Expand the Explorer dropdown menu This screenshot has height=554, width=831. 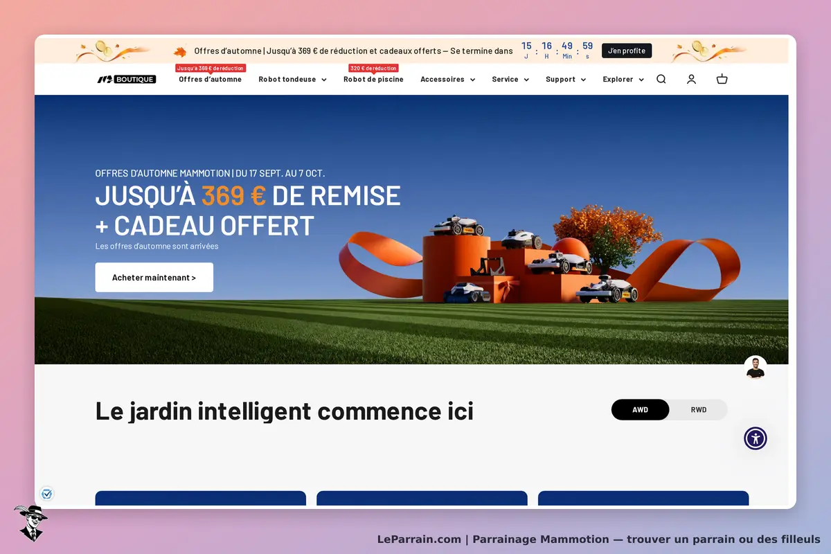coord(623,80)
